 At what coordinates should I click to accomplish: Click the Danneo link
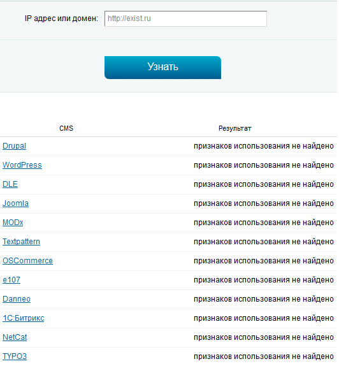(x=17, y=299)
